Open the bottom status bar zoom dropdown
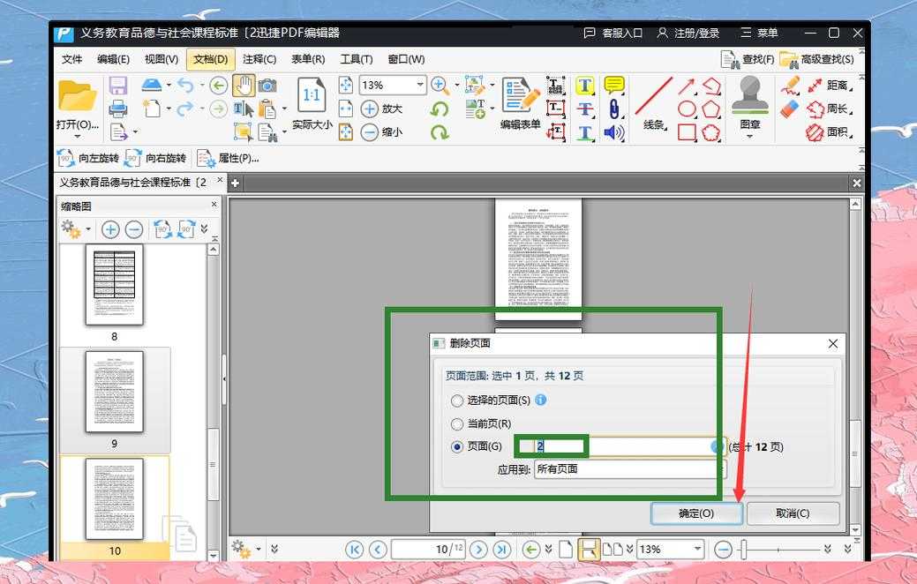Screen dimensions: 917x584 click(697, 550)
